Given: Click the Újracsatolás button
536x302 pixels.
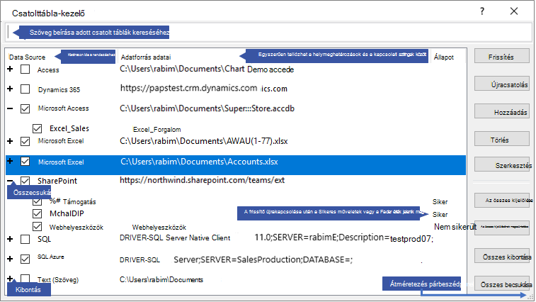Looking at the screenshot, I should click(501, 84).
